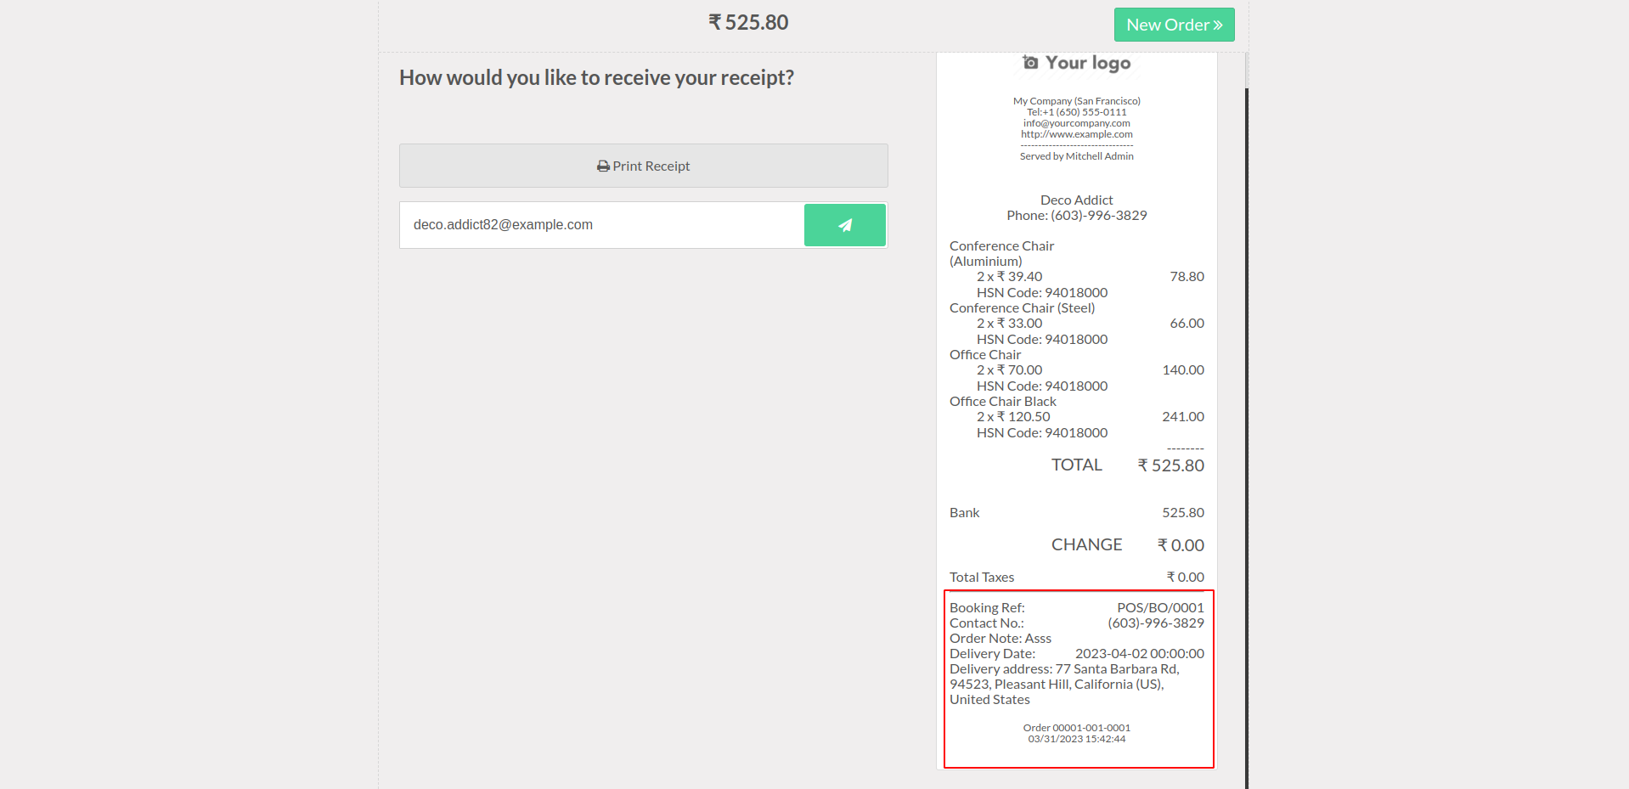The height and width of the screenshot is (789, 1629).
Task: Select the Office Chair Black receipt line
Action: click(1002, 402)
